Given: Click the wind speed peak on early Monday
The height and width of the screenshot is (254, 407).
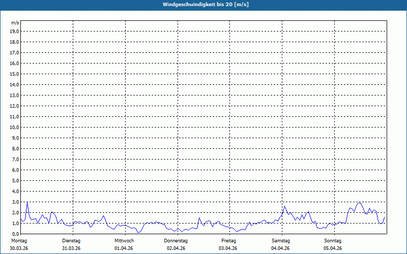Looking at the screenshot, I should click(x=27, y=203).
